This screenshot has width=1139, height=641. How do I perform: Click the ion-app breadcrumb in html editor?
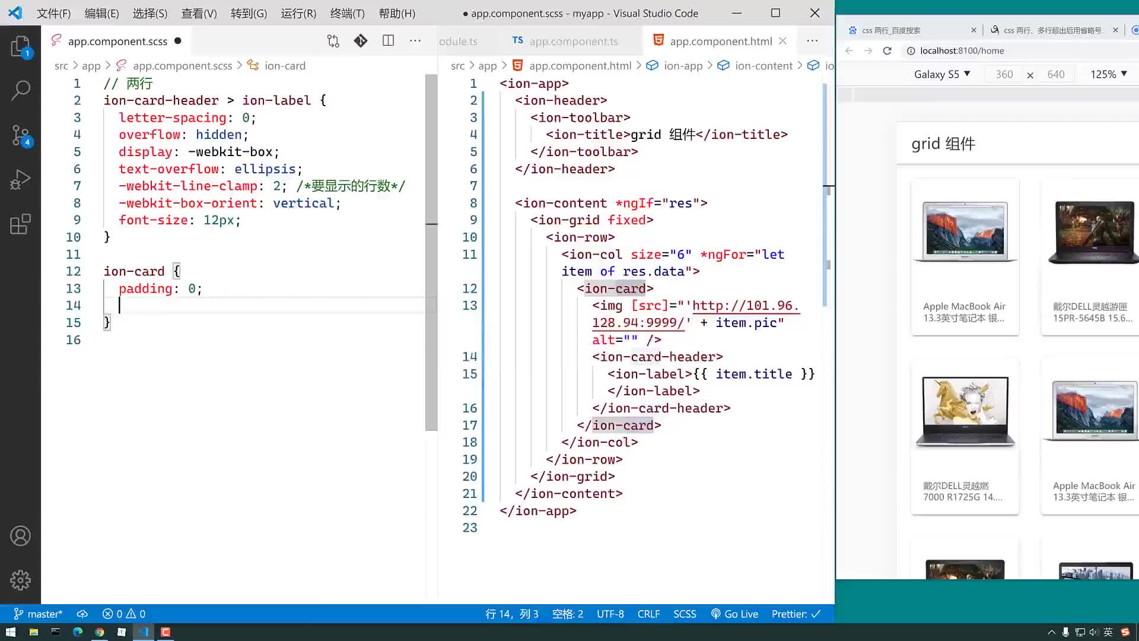coord(683,65)
